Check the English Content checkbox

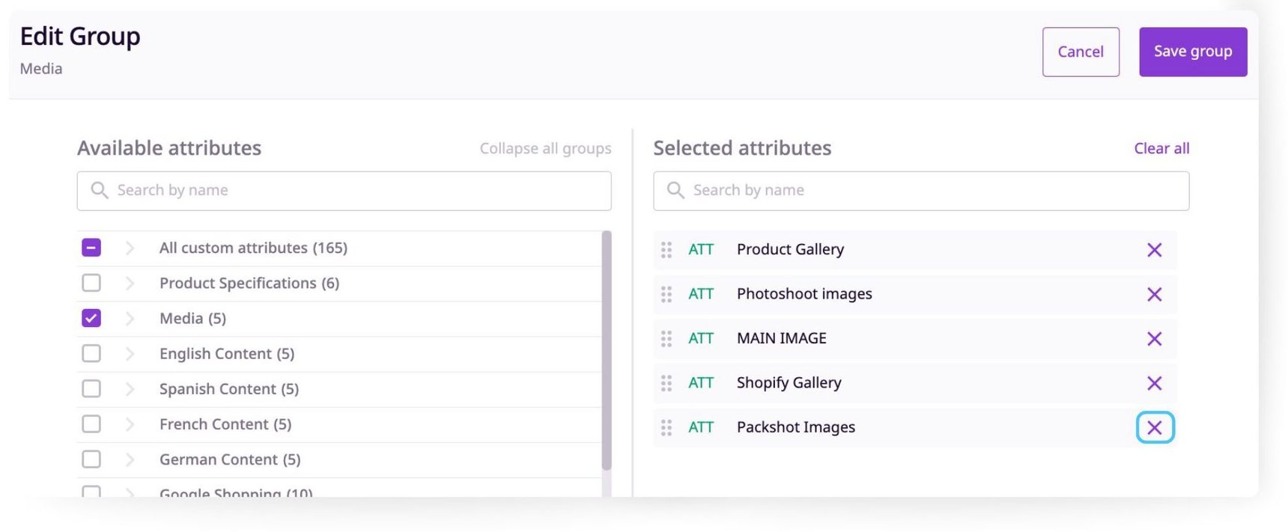pyautogui.click(x=91, y=353)
